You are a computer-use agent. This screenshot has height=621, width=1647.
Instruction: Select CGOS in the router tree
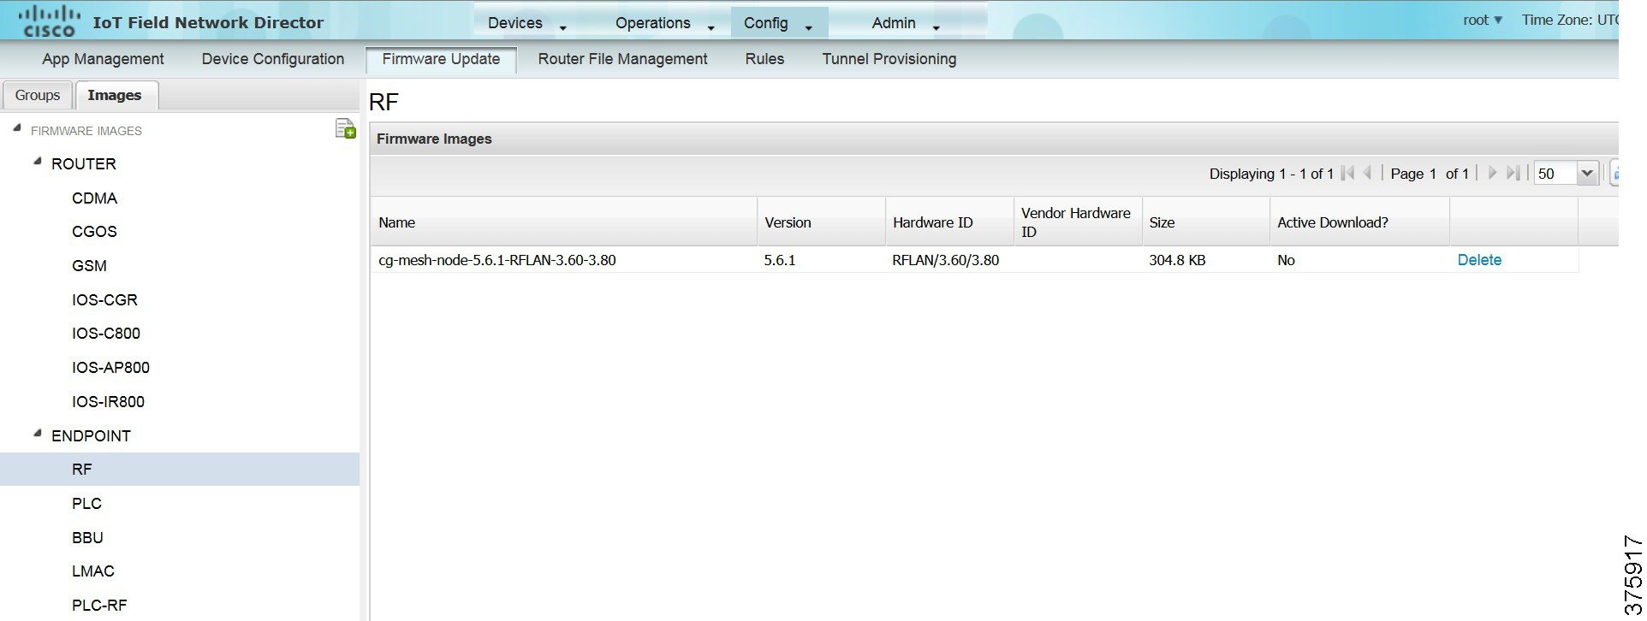point(94,232)
